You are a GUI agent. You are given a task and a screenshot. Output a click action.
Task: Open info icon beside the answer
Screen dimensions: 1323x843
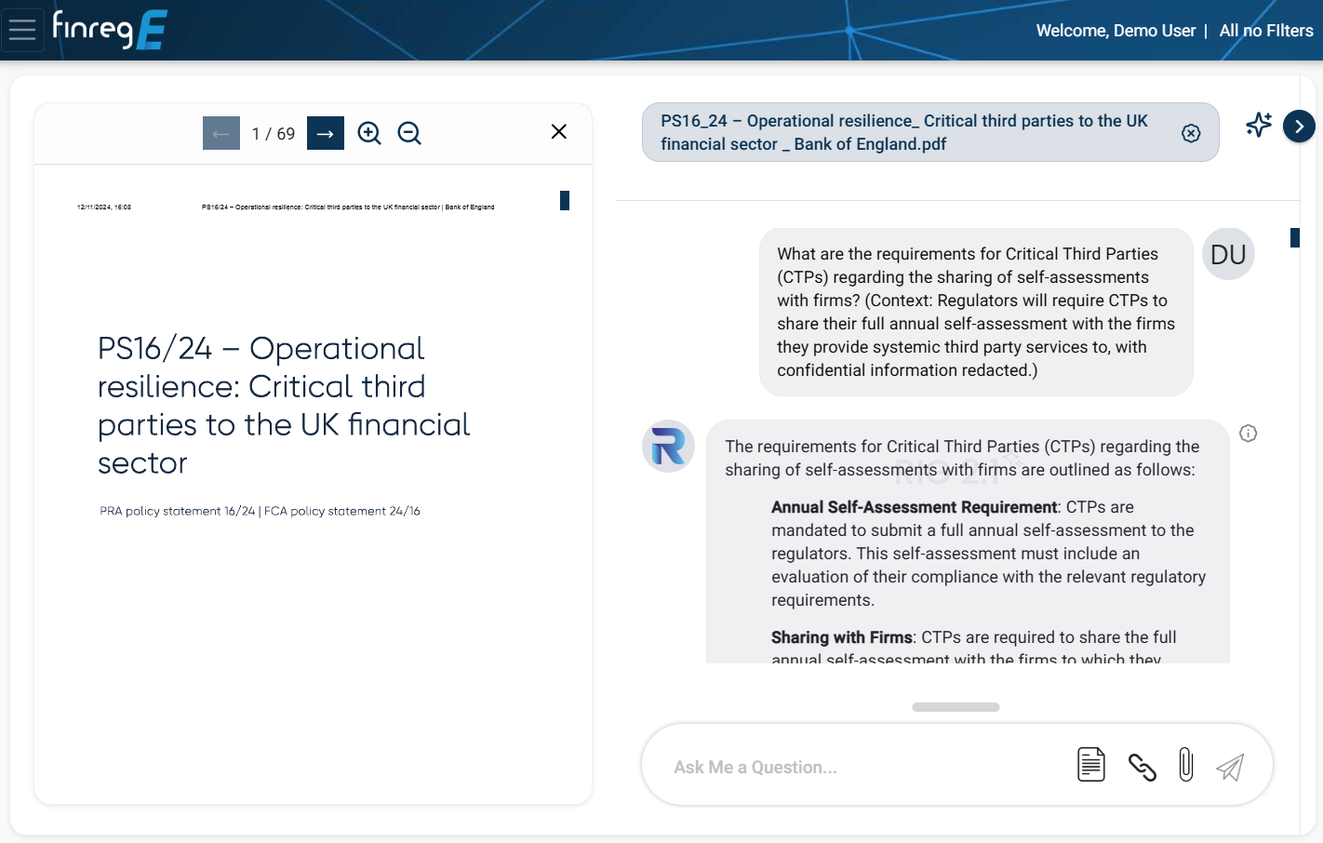1249,433
